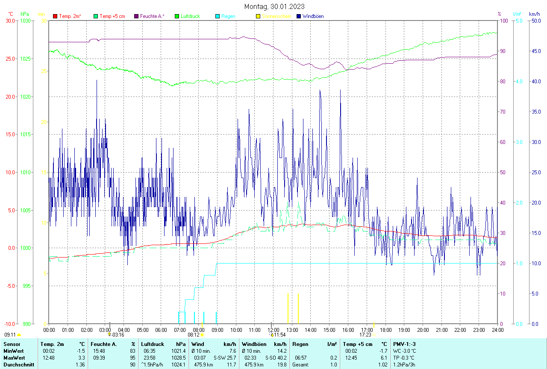This screenshot has height=369, width=547.
Task: Click the 'Sensor' table header
Action: 12,344
